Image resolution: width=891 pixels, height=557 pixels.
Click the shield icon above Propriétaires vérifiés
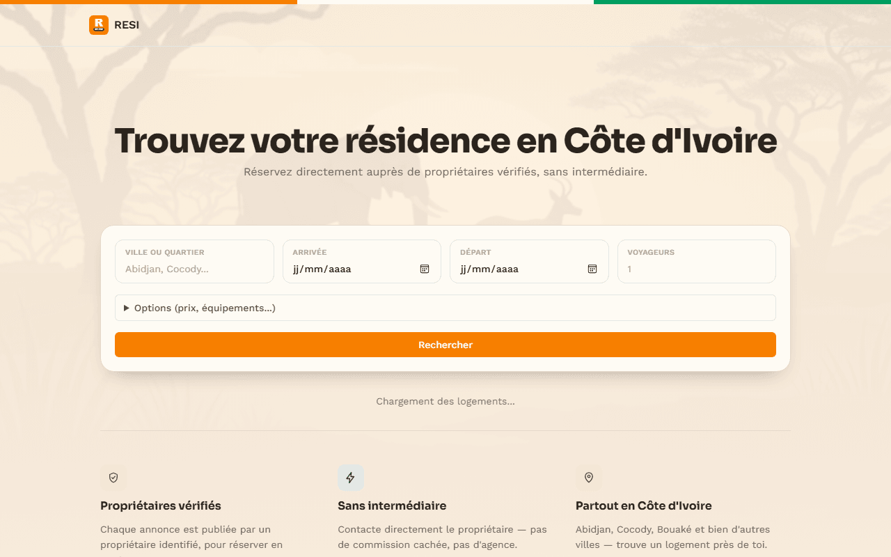pos(113,478)
